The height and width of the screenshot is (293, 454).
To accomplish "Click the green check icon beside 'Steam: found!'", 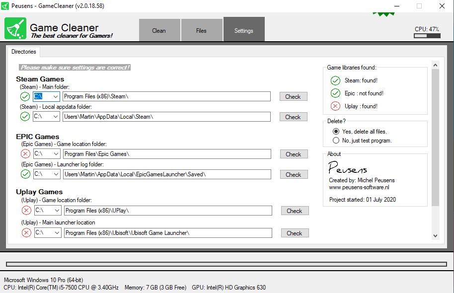I will (335, 80).
